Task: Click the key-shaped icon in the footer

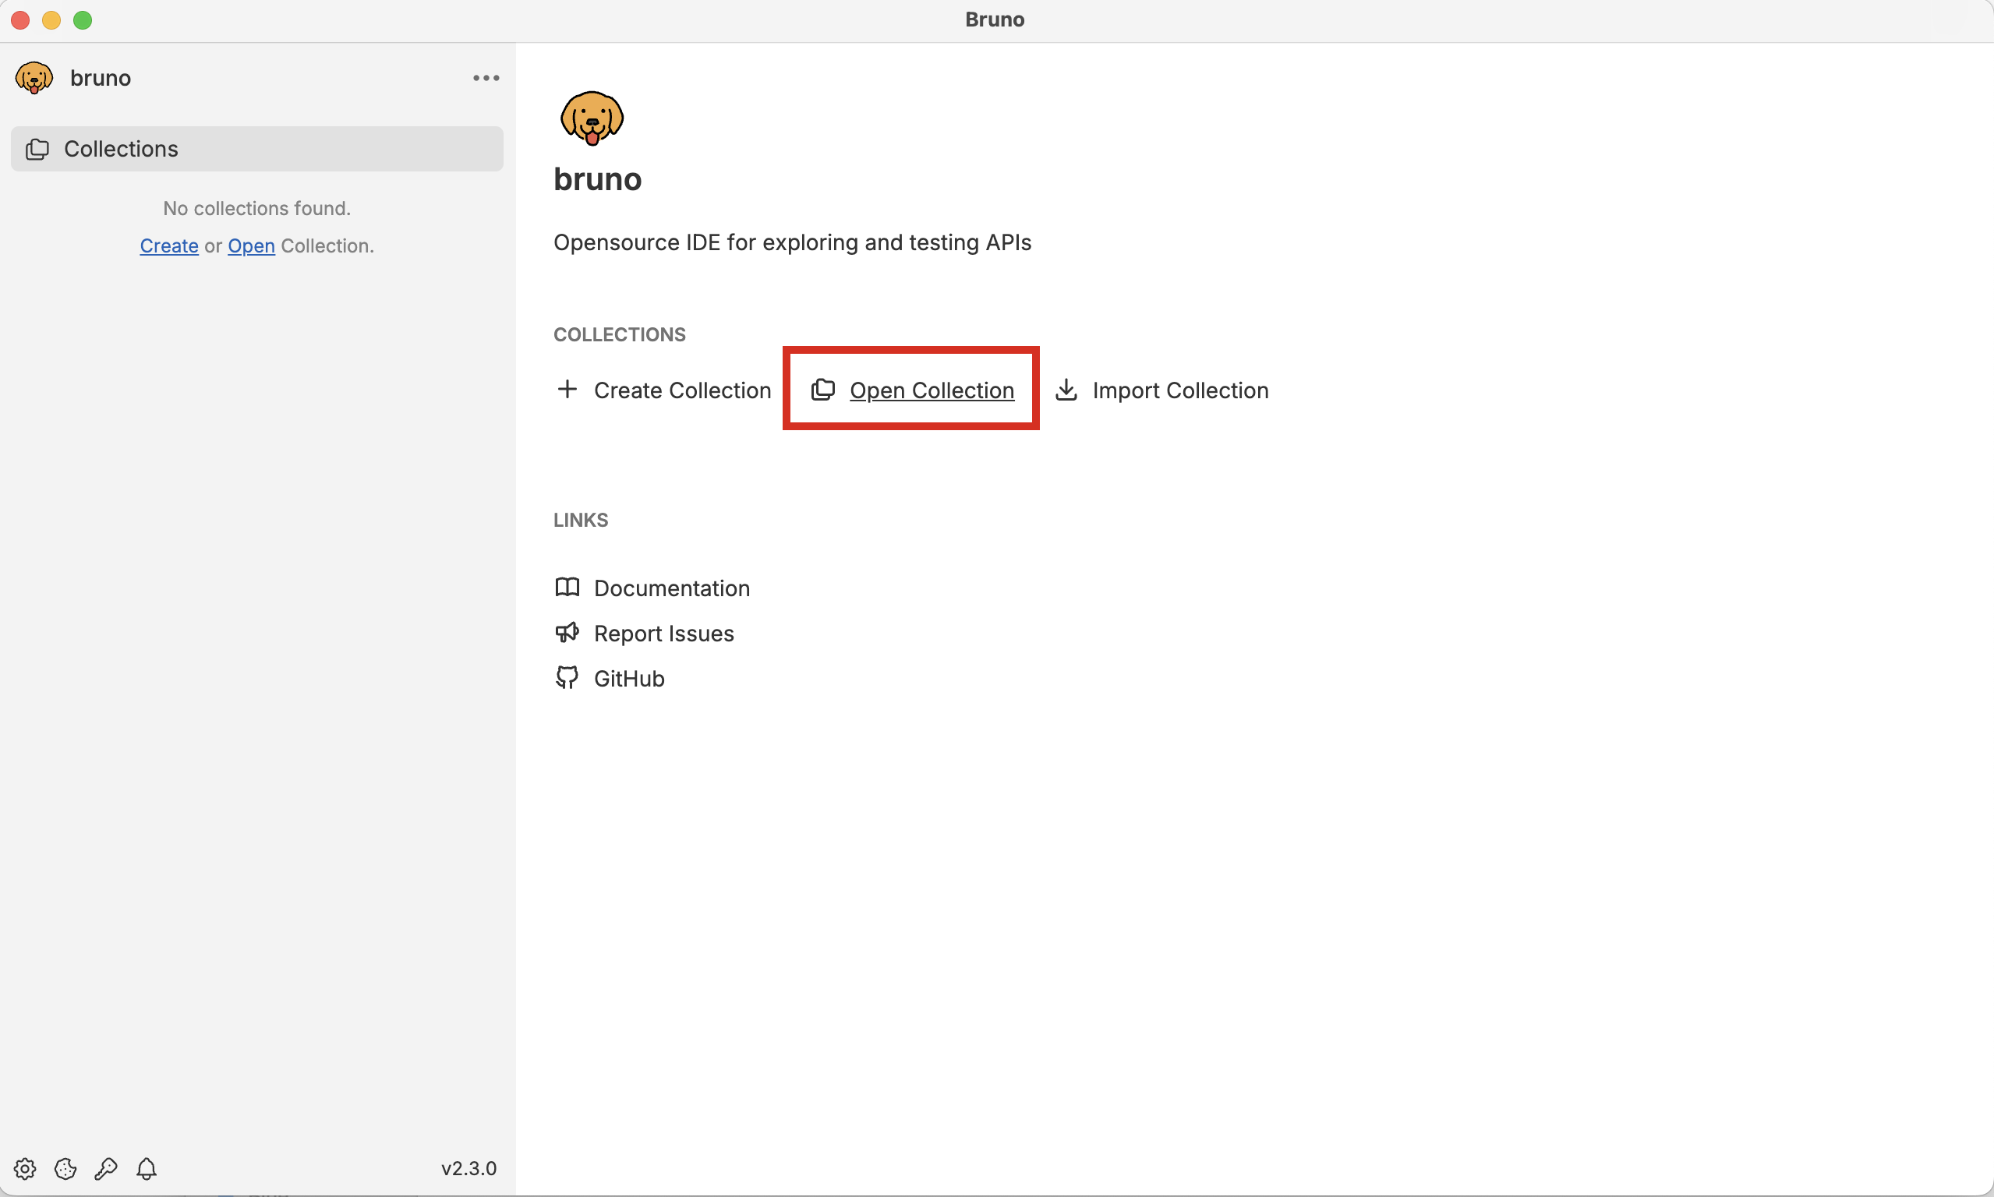Action: 106,1168
